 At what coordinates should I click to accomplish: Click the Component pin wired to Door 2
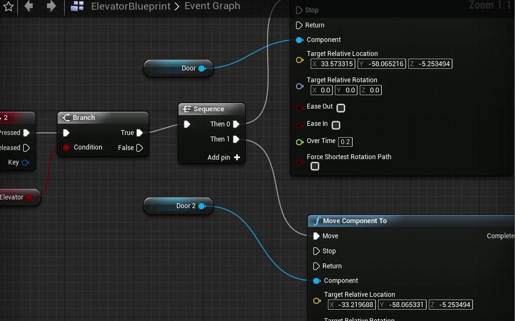coord(317,281)
